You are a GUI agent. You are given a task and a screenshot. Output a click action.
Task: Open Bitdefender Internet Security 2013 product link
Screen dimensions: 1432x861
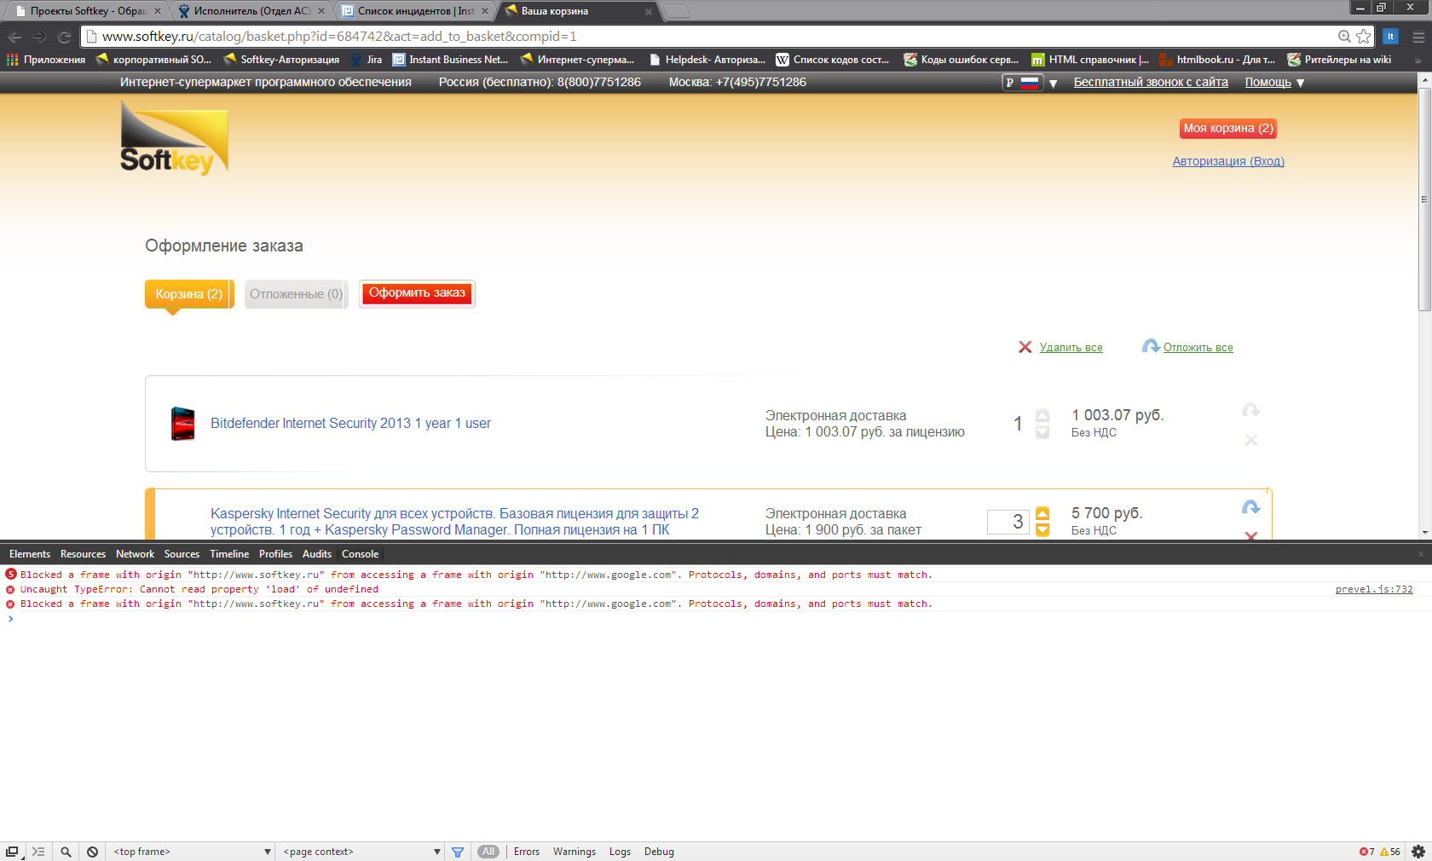[x=350, y=424]
